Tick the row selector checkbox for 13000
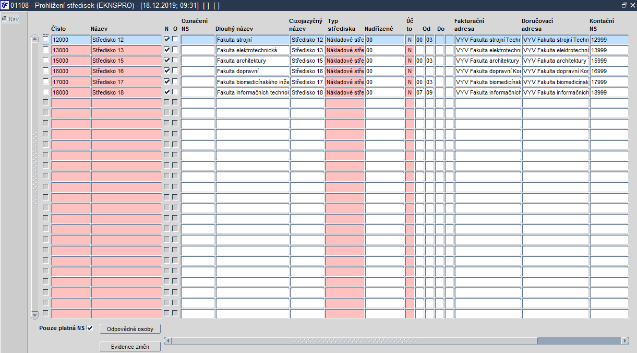The image size is (637, 353). point(46,50)
